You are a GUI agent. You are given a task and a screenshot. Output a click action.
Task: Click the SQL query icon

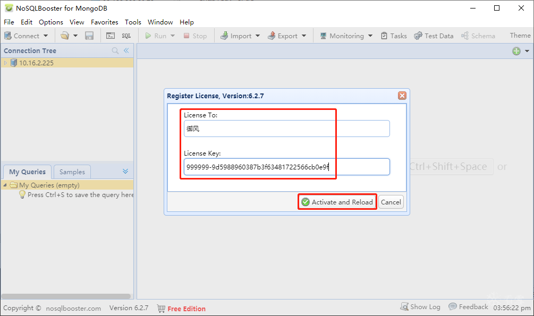pos(126,36)
